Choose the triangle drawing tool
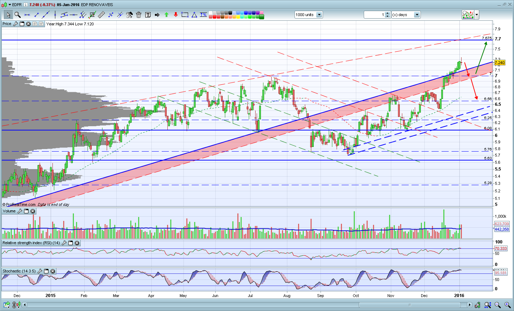Viewport: 514px width, 311px height. tap(194, 15)
